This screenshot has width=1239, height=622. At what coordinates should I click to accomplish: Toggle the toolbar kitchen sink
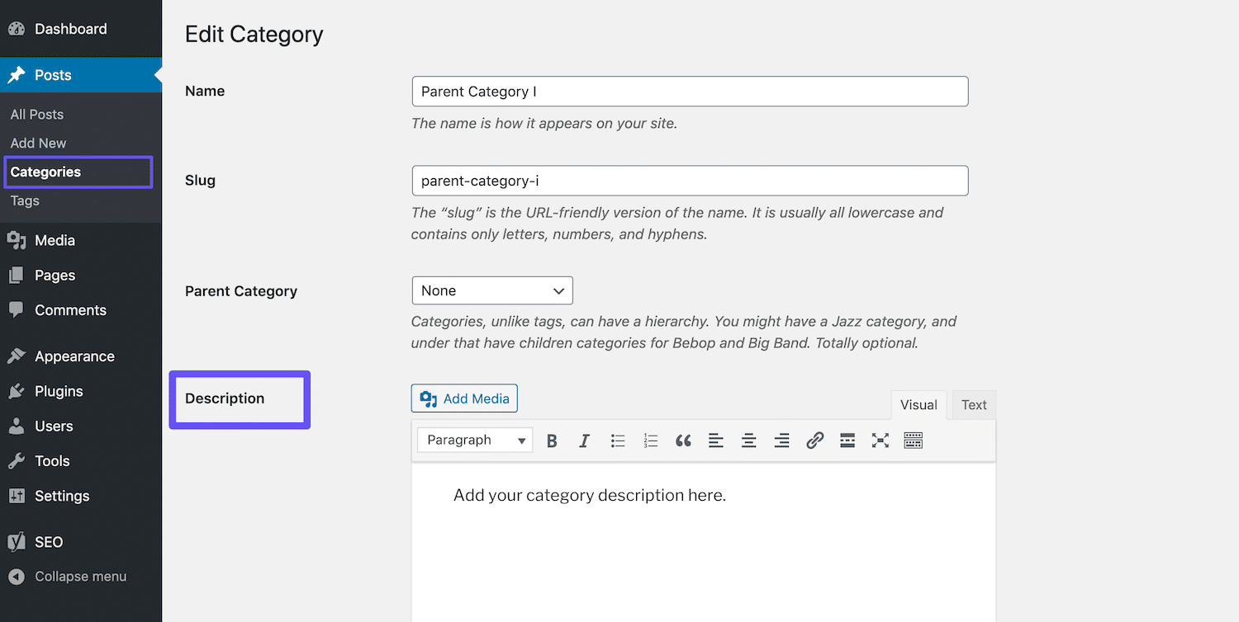point(913,441)
